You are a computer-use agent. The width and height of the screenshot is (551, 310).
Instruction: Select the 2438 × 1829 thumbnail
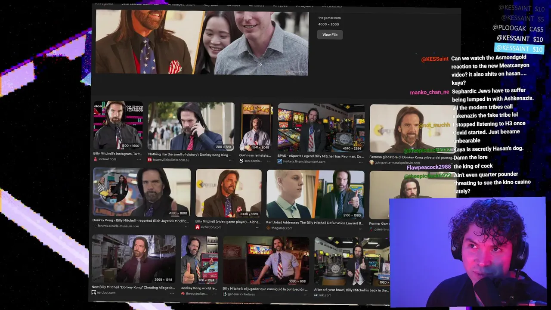pos(229,193)
